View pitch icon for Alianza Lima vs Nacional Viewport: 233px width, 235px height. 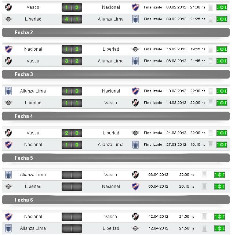click(221, 91)
